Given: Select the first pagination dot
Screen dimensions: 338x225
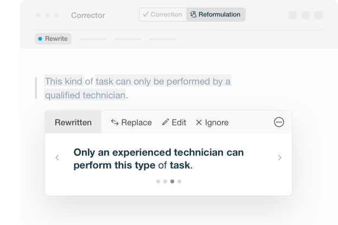Looking at the screenshot, I should tap(158, 182).
